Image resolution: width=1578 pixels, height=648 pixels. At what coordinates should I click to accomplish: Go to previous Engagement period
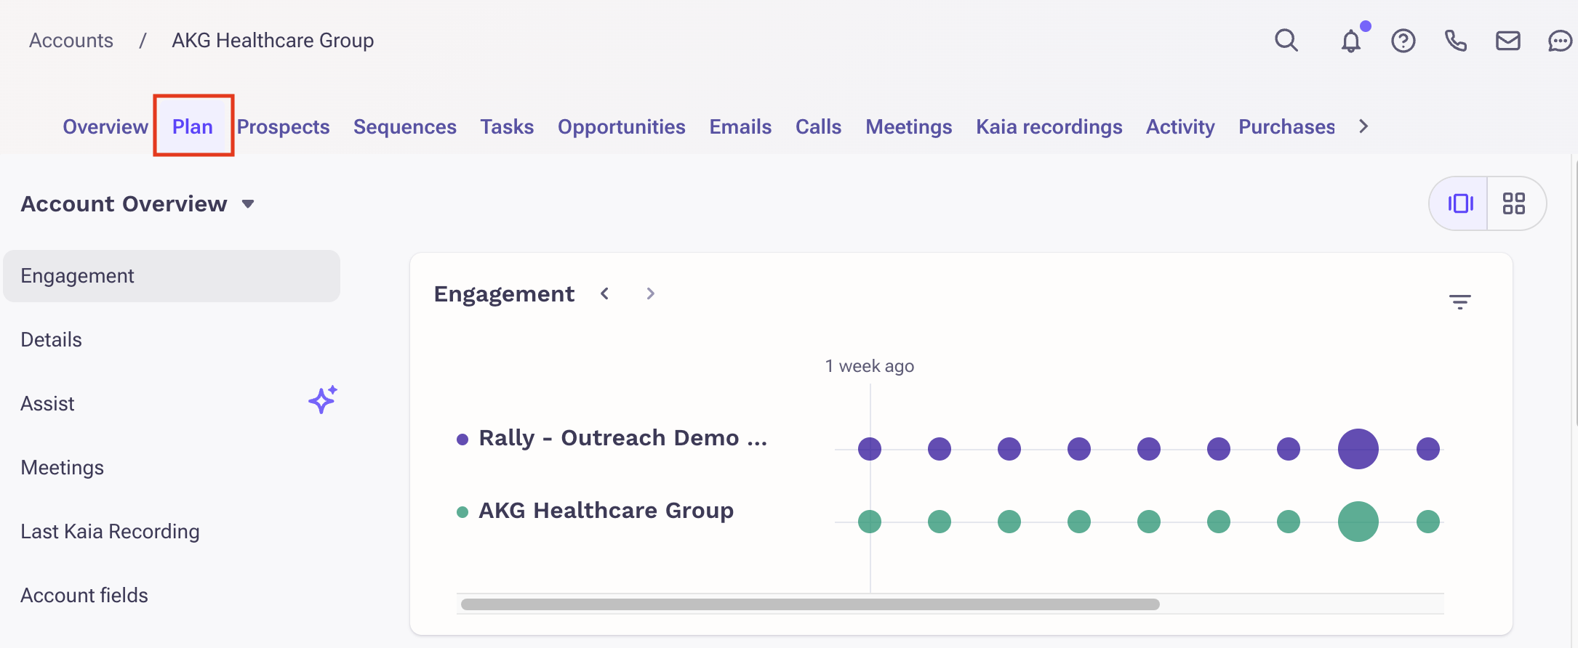tap(605, 293)
